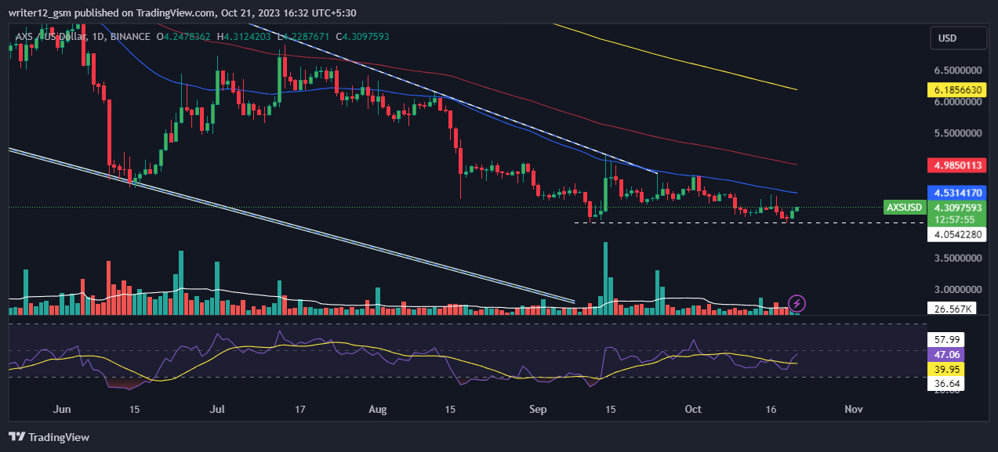Click the Sep label on time axis
Screen dimensions: 998x452
[x=538, y=409]
